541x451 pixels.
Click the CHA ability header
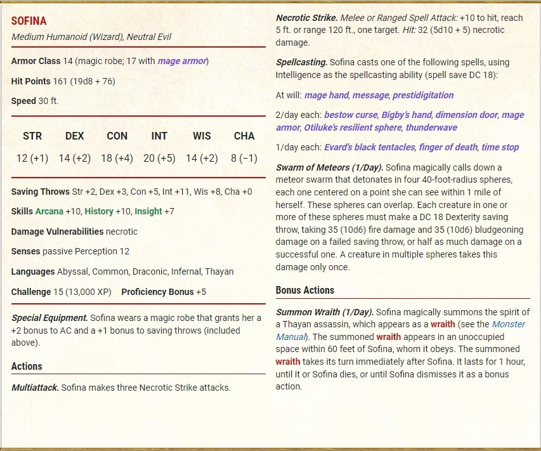[244, 136]
